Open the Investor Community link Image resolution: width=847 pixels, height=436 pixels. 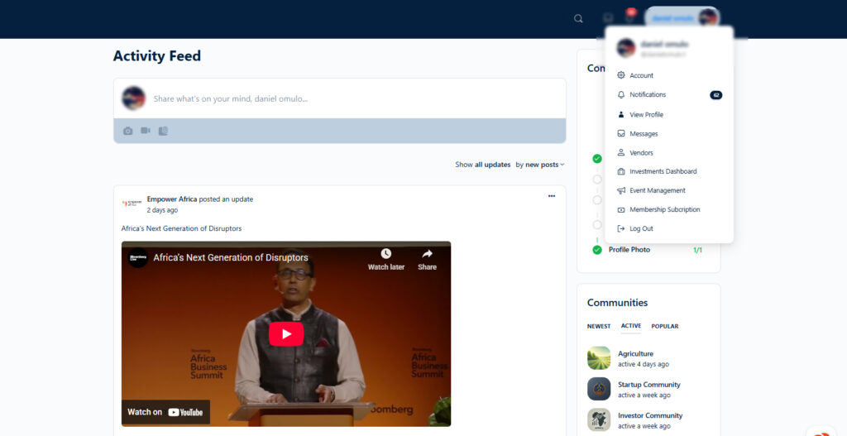pyautogui.click(x=649, y=415)
